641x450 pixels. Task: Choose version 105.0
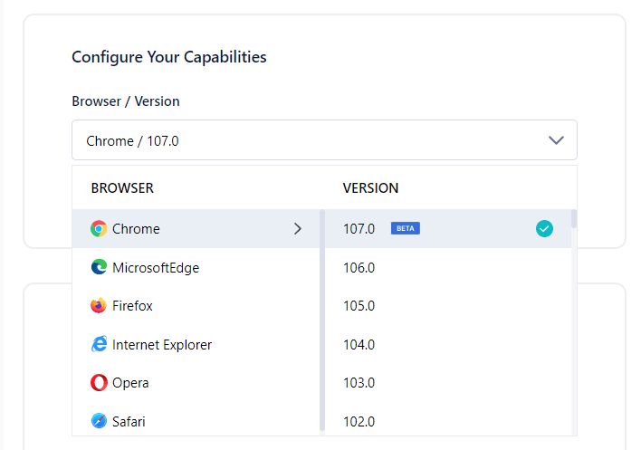pyautogui.click(x=448, y=305)
